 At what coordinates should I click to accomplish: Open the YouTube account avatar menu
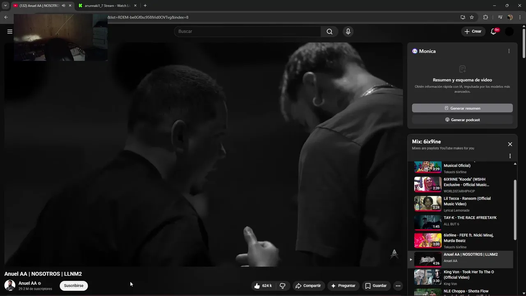coord(509,32)
